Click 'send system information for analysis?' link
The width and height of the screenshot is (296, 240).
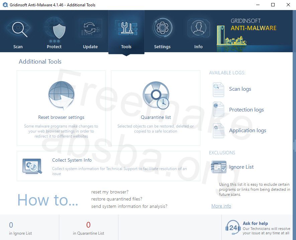tap(129, 206)
